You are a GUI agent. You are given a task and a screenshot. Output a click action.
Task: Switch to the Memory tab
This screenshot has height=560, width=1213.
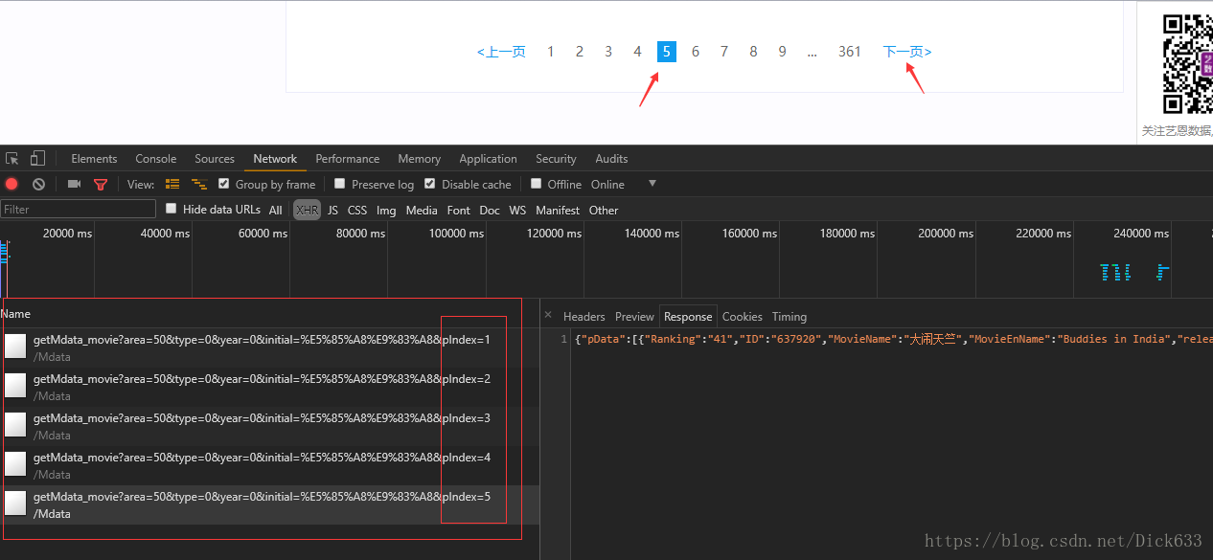point(419,159)
